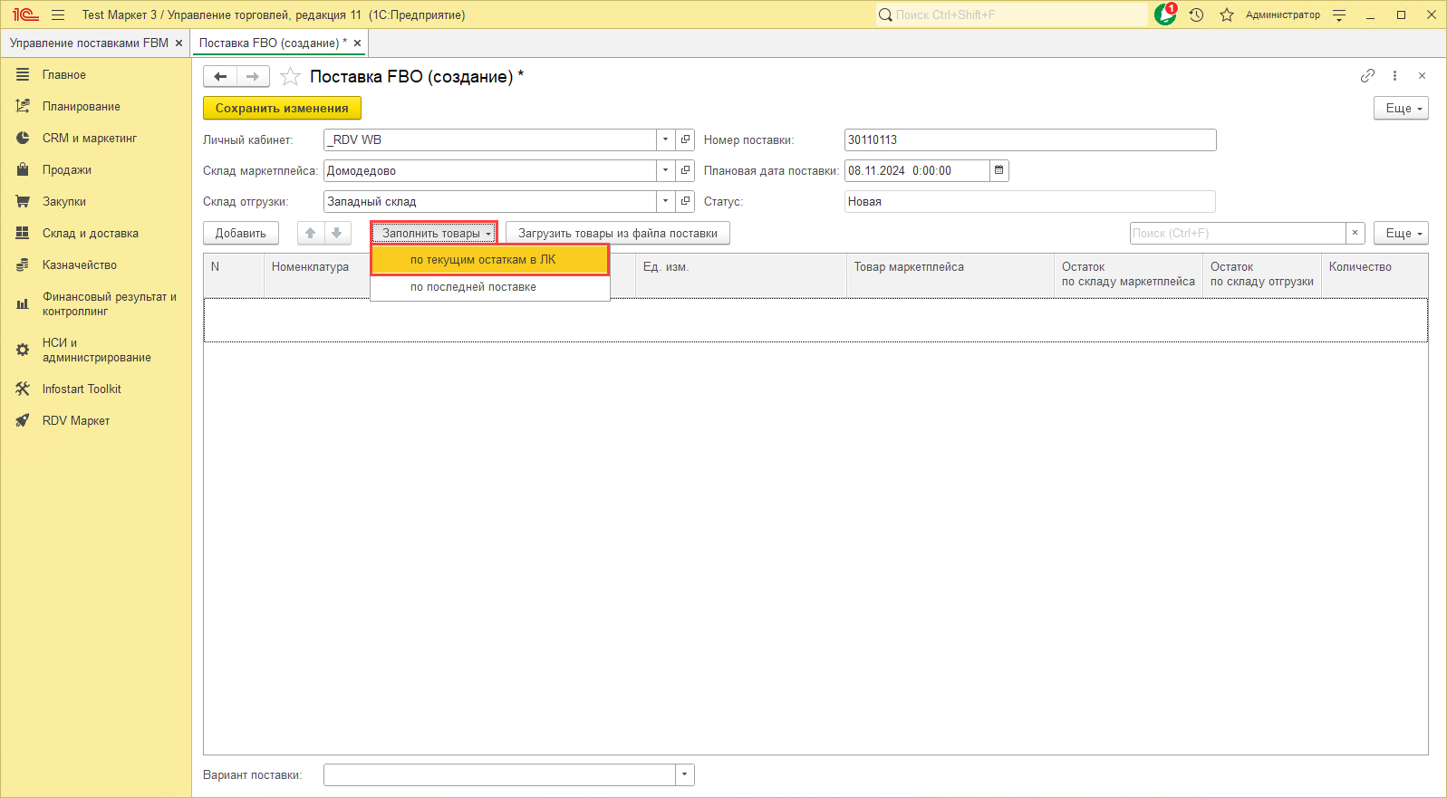Open the Продажи bag icon

click(x=23, y=169)
